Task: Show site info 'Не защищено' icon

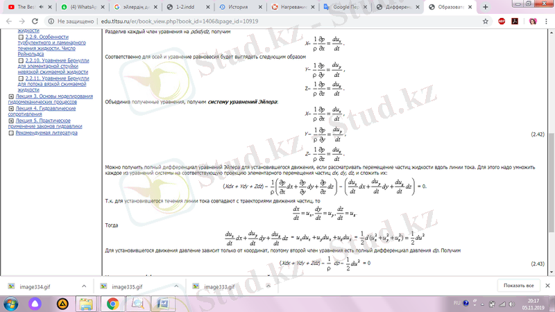Action: pos(51,21)
